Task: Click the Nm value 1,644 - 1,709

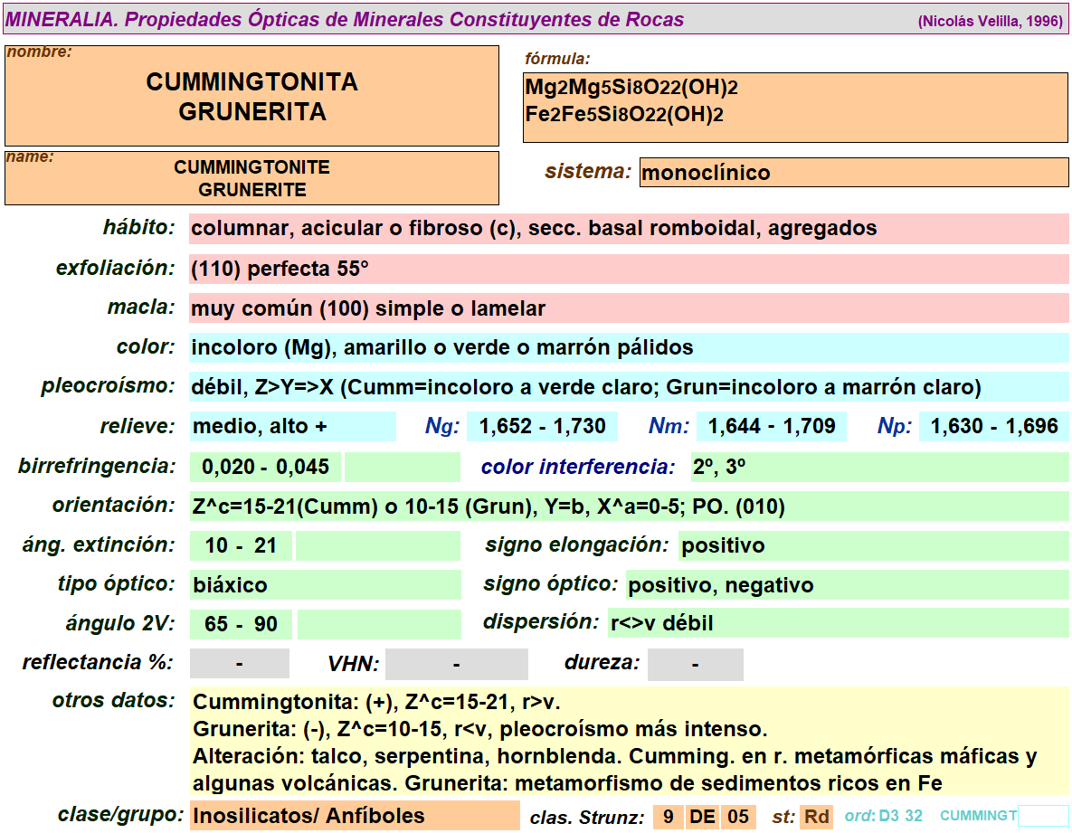Action: 772,427
